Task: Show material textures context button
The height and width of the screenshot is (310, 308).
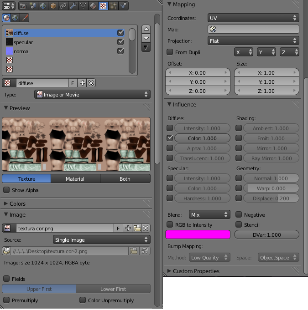Action: (6, 18)
